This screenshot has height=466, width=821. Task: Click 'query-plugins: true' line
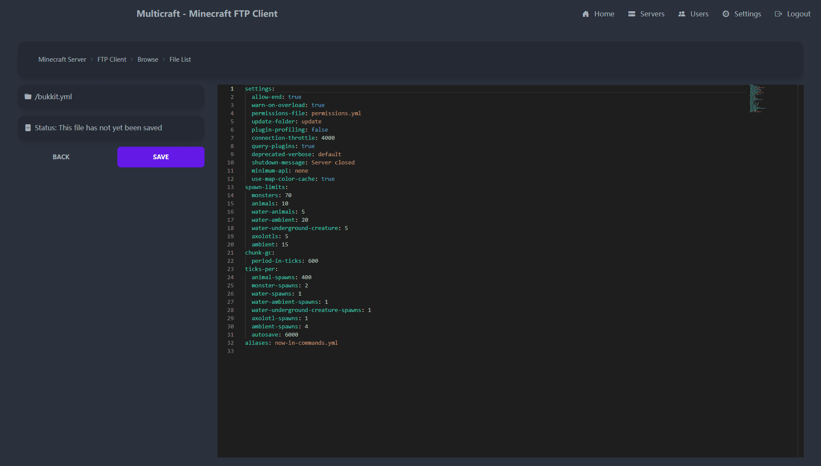(x=283, y=146)
